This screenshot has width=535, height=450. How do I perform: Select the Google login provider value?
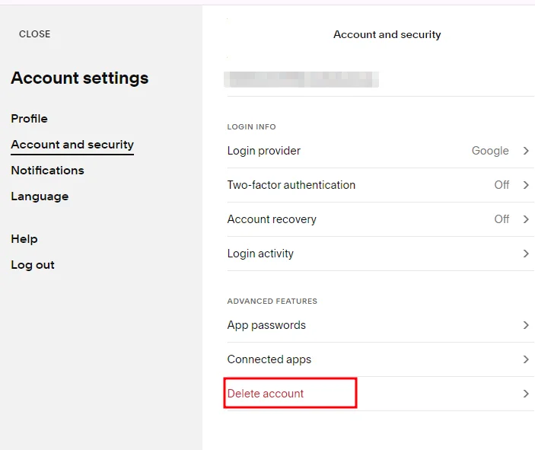(490, 151)
